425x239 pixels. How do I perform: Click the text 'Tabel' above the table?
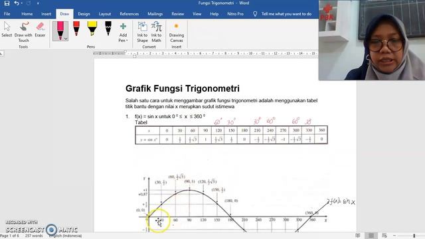(141, 122)
